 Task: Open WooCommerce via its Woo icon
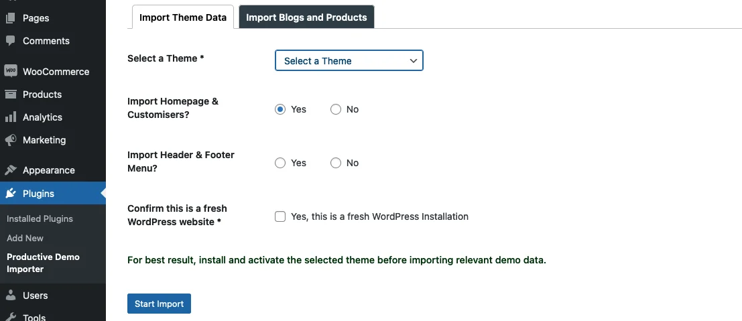click(x=11, y=72)
